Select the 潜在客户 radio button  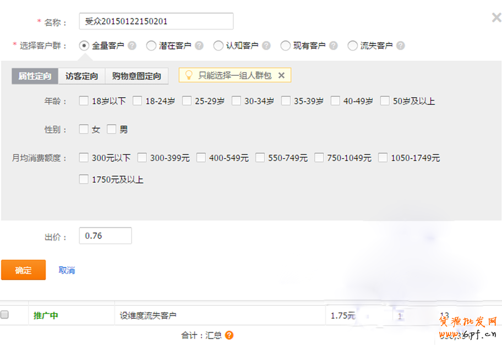(x=151, y=46)
